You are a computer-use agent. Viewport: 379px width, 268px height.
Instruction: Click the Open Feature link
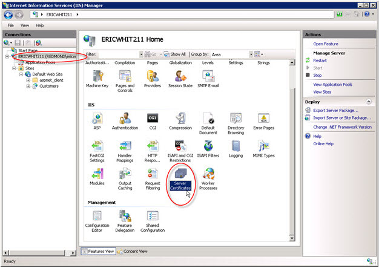point(326,44)
